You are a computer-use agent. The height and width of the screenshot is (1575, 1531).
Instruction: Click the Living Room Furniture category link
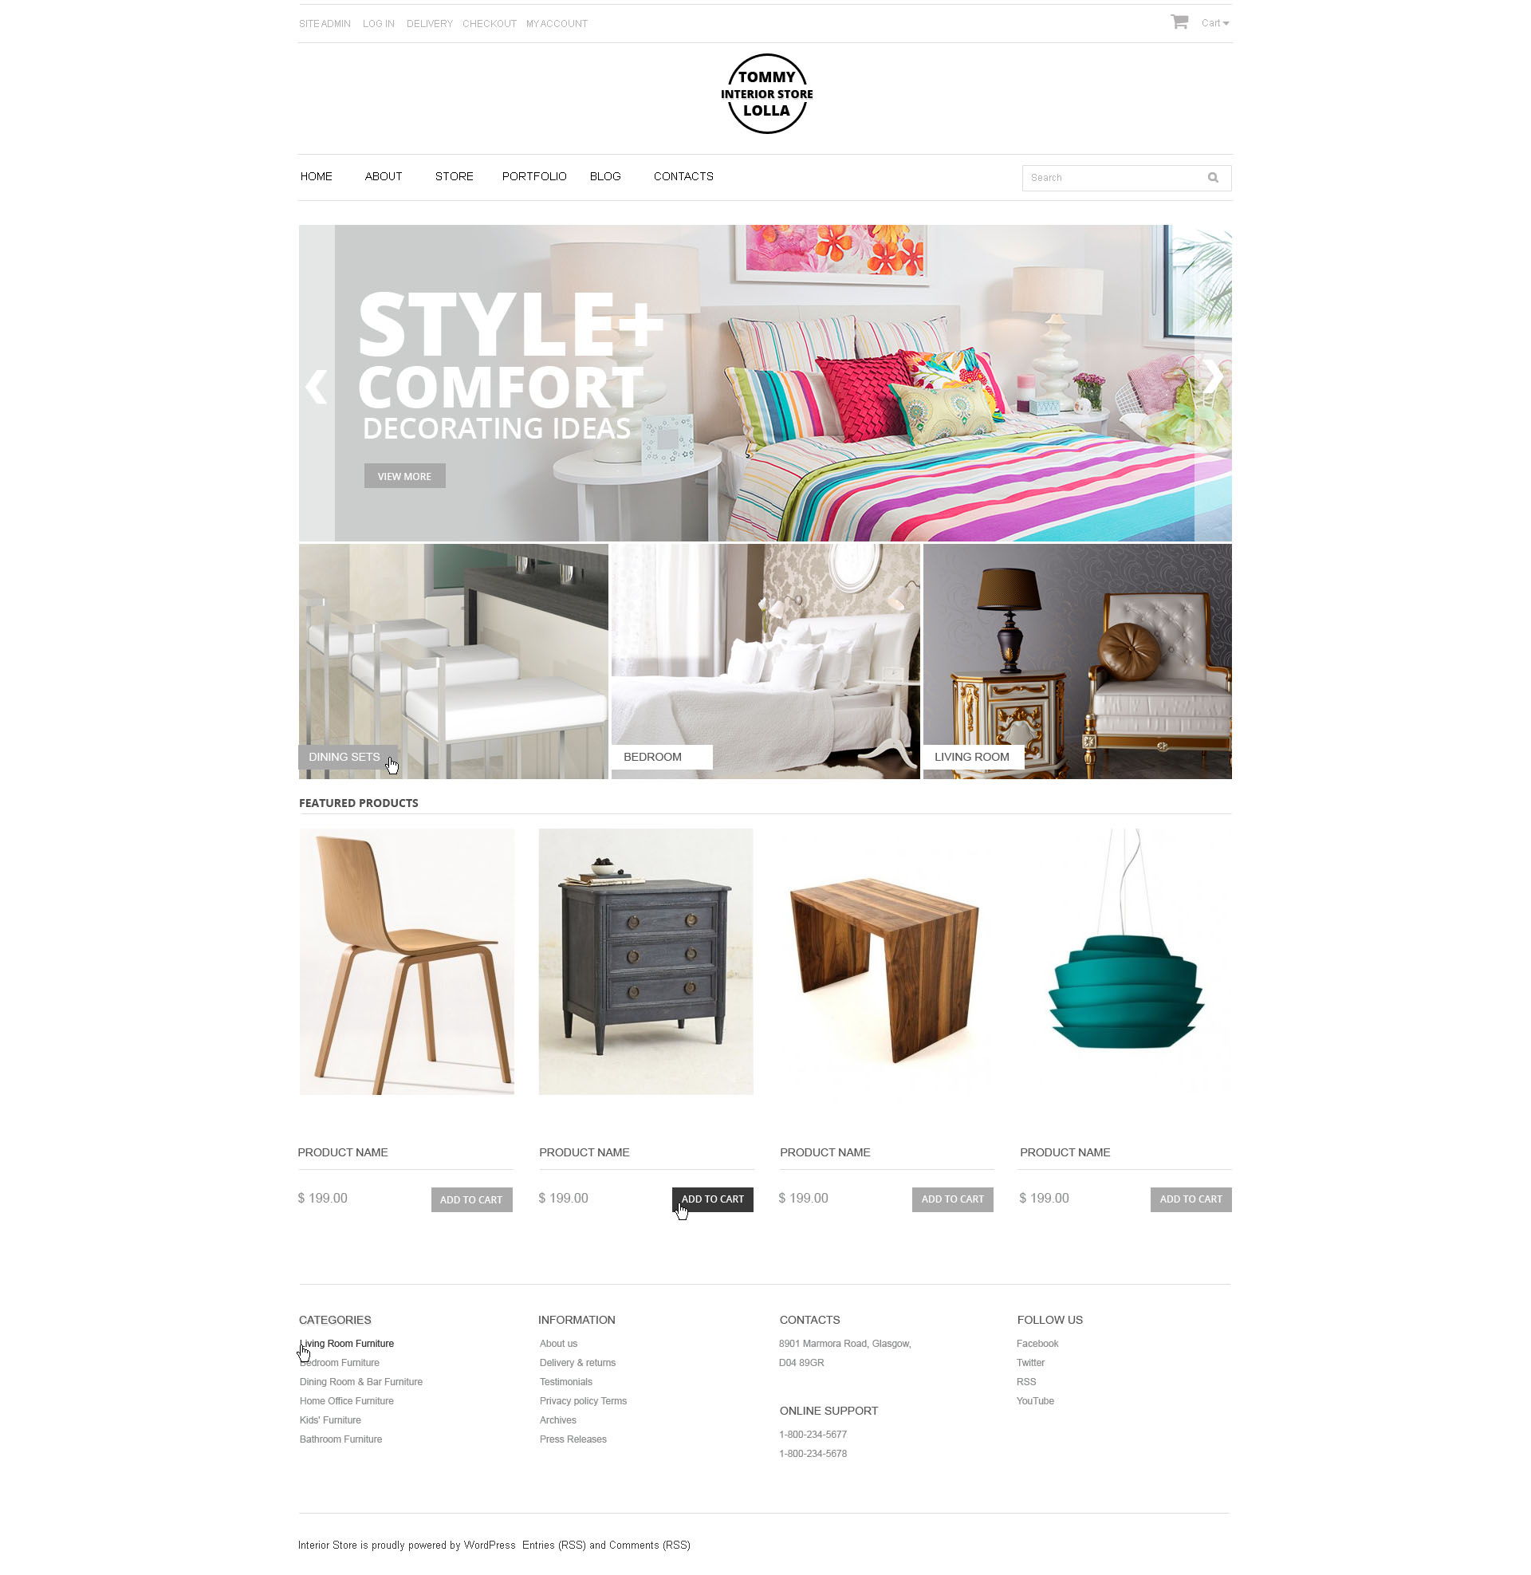[346, 1345]
